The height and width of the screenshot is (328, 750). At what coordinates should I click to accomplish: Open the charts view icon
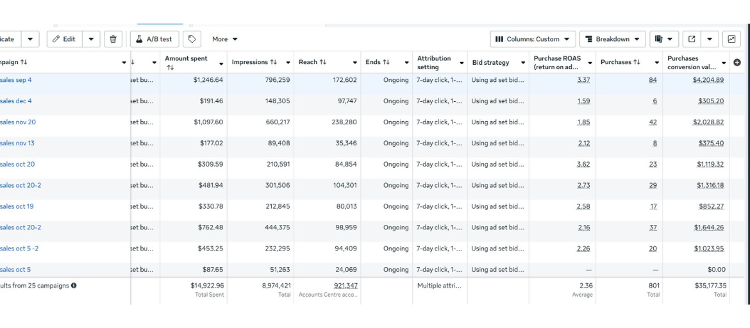(x=731, y=39)
